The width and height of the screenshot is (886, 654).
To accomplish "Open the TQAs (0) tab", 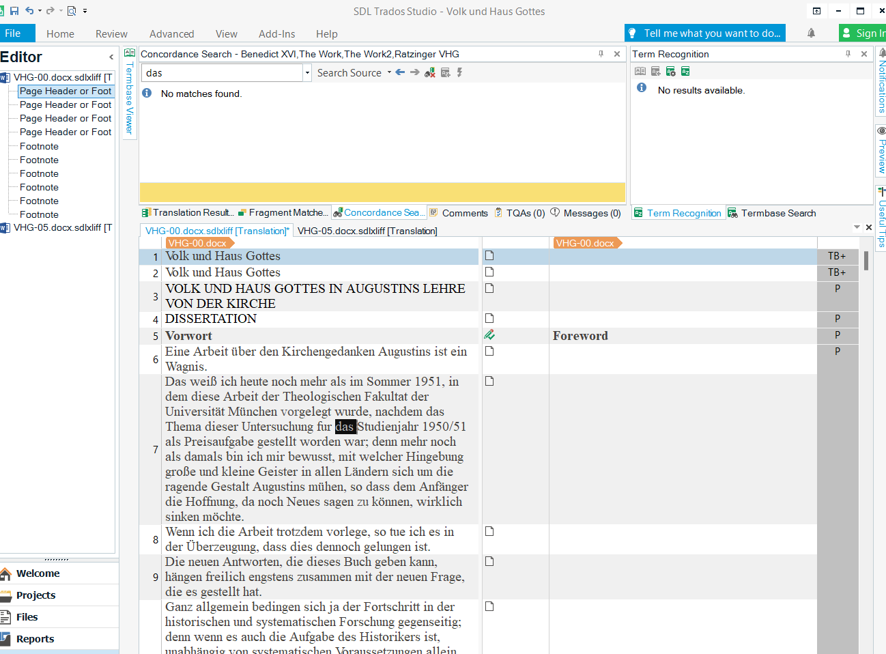I will 519,213.
